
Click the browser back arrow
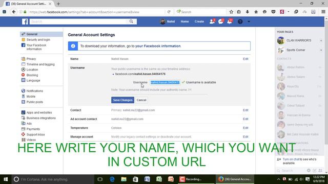pyautogui.click(x=14, y=12)
